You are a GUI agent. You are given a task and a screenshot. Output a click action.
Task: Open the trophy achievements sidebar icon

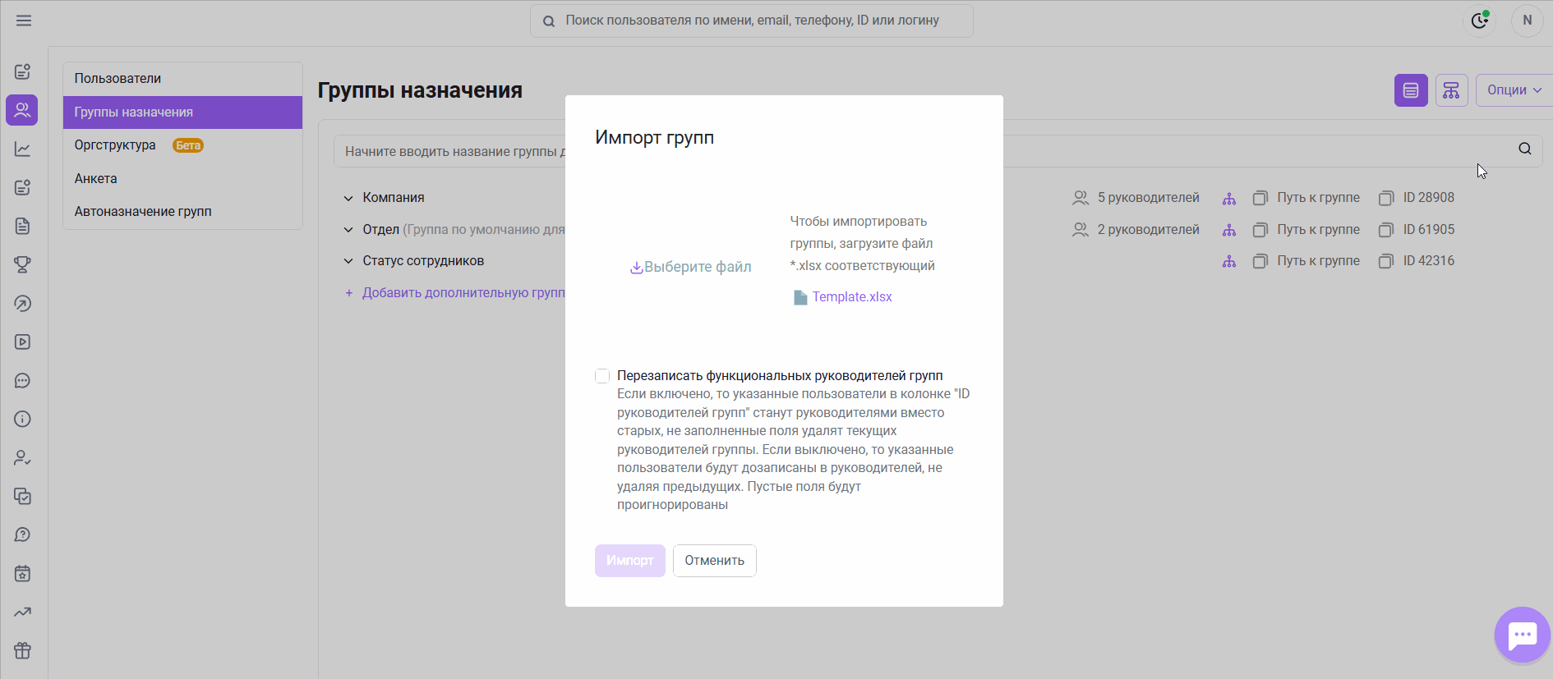(x=22, y=264)
